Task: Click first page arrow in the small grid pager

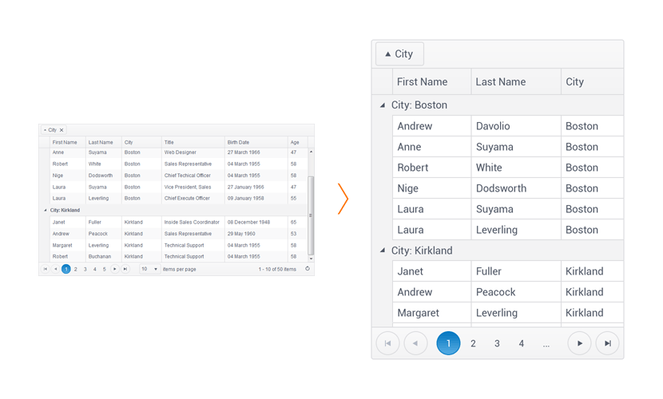Action: 46,270
